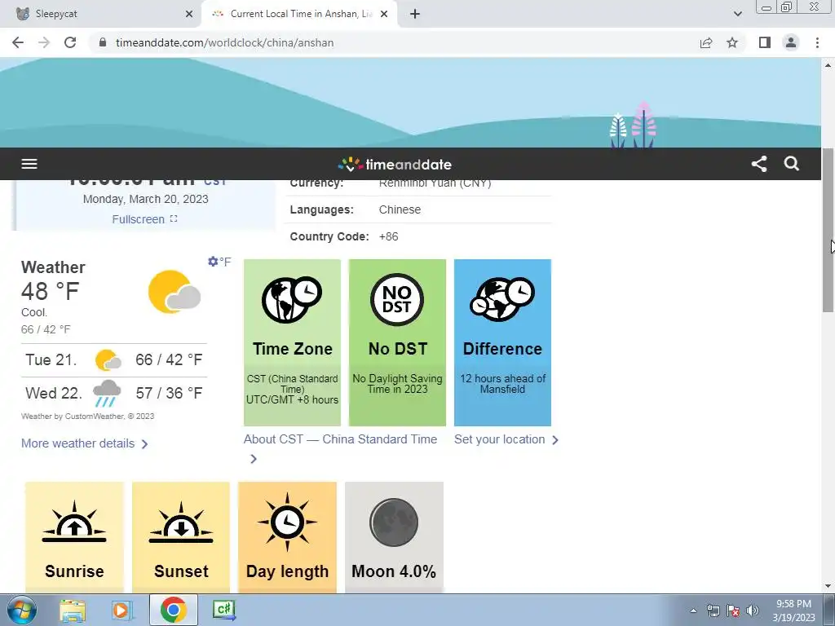Image resolution: width=835 pixels, height=626 pixels.
Task: Click the Difference tile heading
Action: [502, 349]
